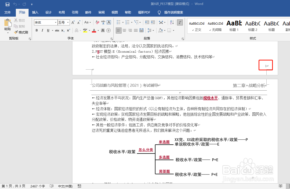Viewport: 290px width, 189px height.
Task: Switch to the 插入 tab
Action: [35, 12]
